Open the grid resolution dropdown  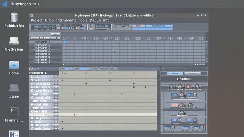[90, 68]
